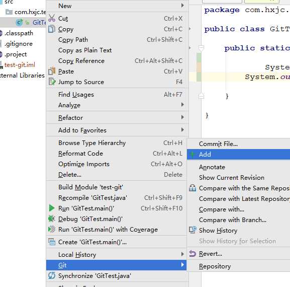This screenshot has width=290, height=287.
Task: Click the Jump to Source icon
Action: pyautogui.click(x=52, y=82)
